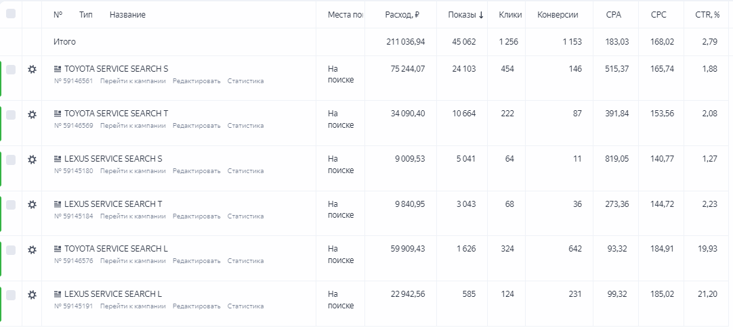Open the TOYOTA SERVICE SEARCH L campaign name

tap(116, 249)
